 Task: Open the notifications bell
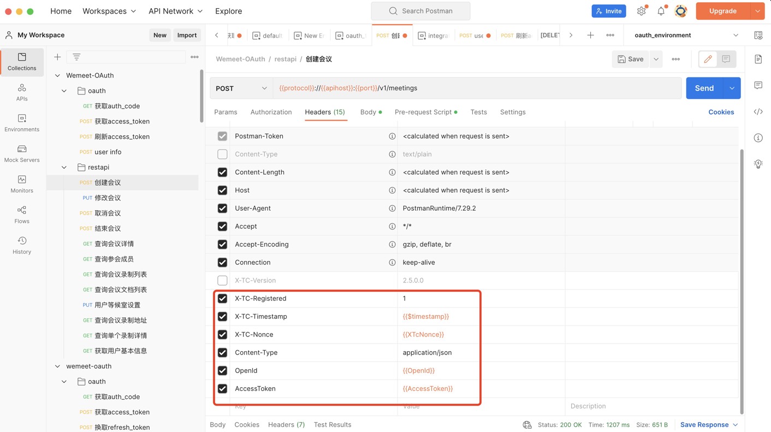click(x=661, y=11)
